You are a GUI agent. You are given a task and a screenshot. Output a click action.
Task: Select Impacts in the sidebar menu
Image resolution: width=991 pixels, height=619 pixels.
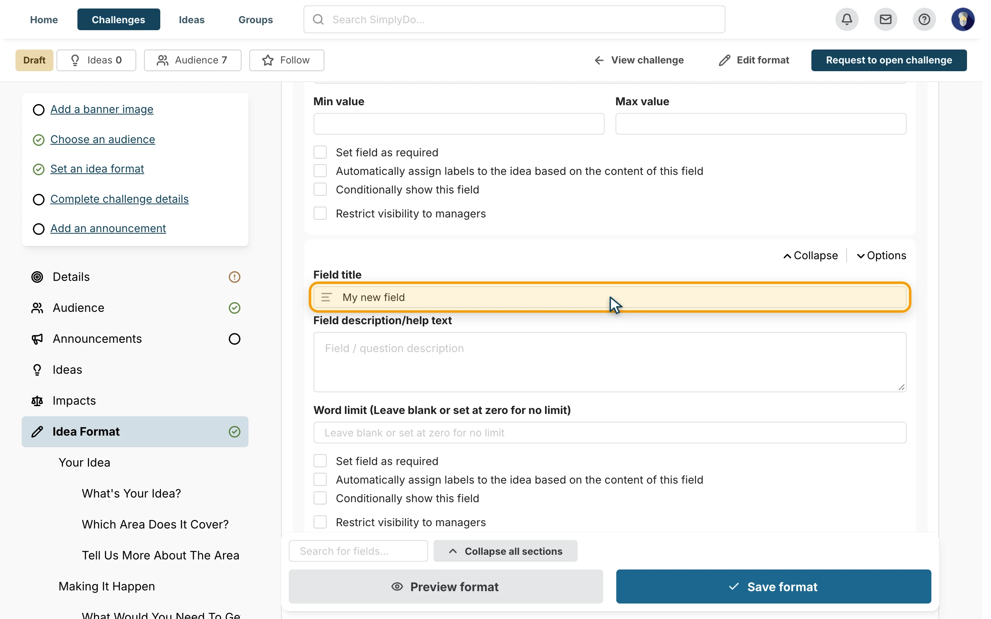click(135, 401)
